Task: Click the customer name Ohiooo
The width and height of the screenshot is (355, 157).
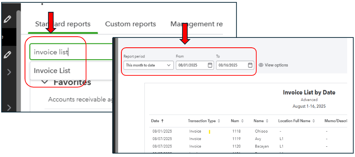Action: pyautogui.click(x=261, y=131)
